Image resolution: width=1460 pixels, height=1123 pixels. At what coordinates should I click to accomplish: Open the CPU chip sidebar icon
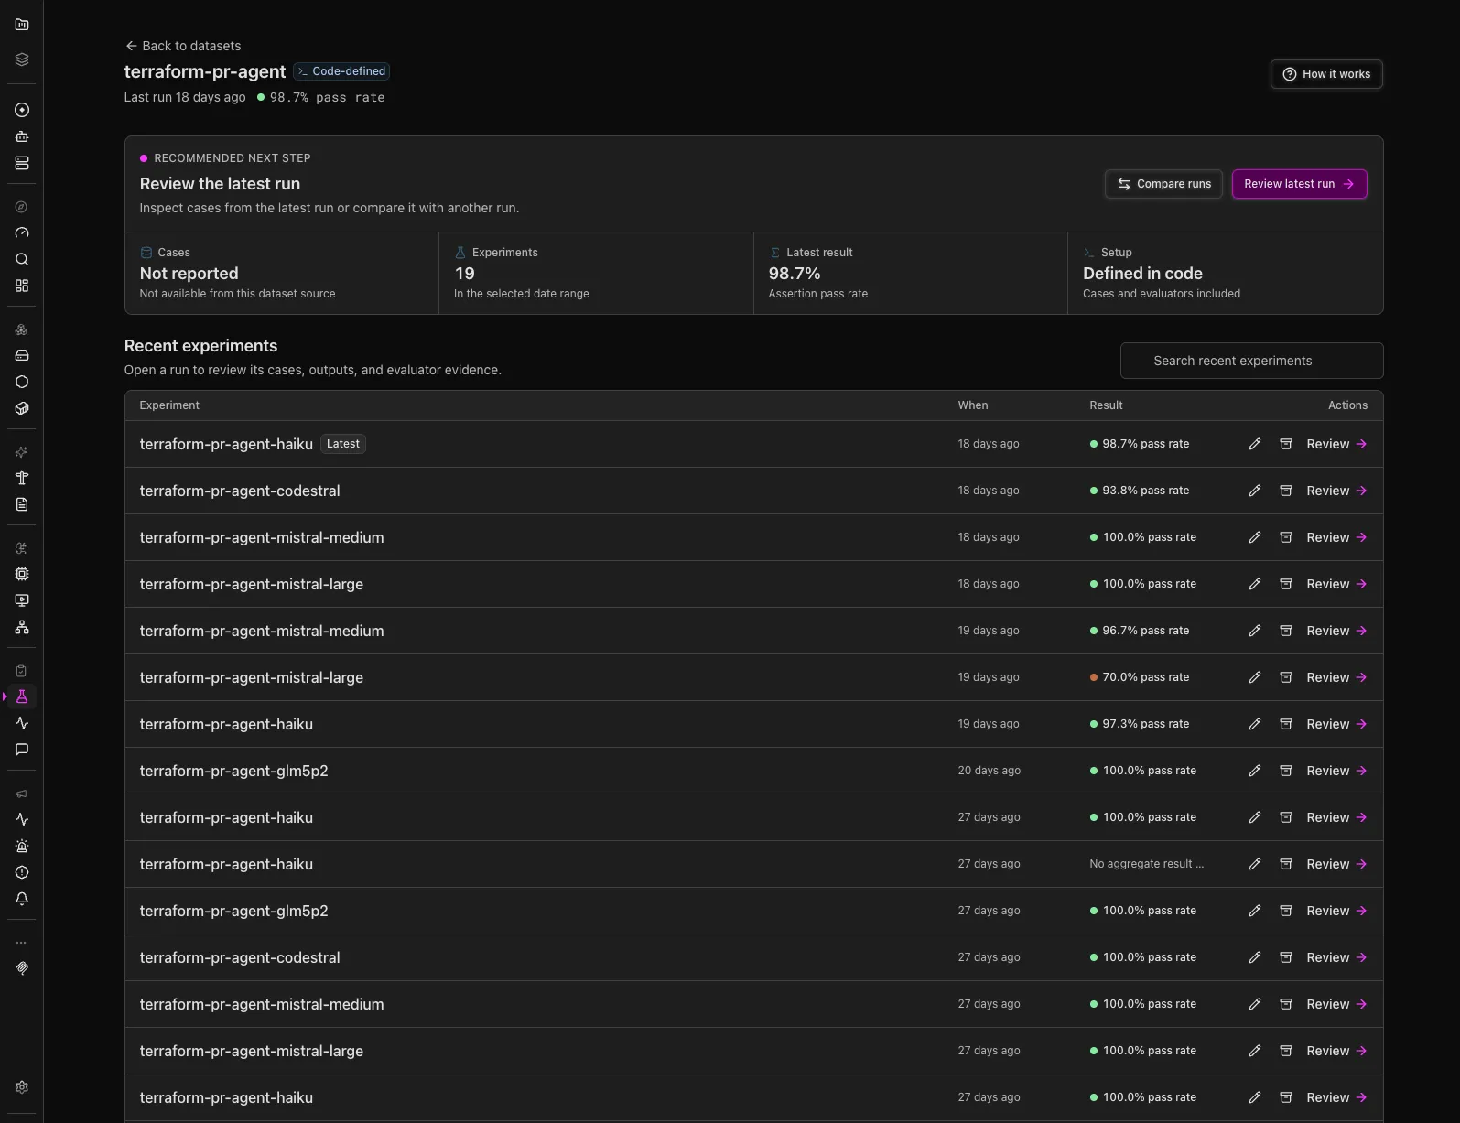22,574
